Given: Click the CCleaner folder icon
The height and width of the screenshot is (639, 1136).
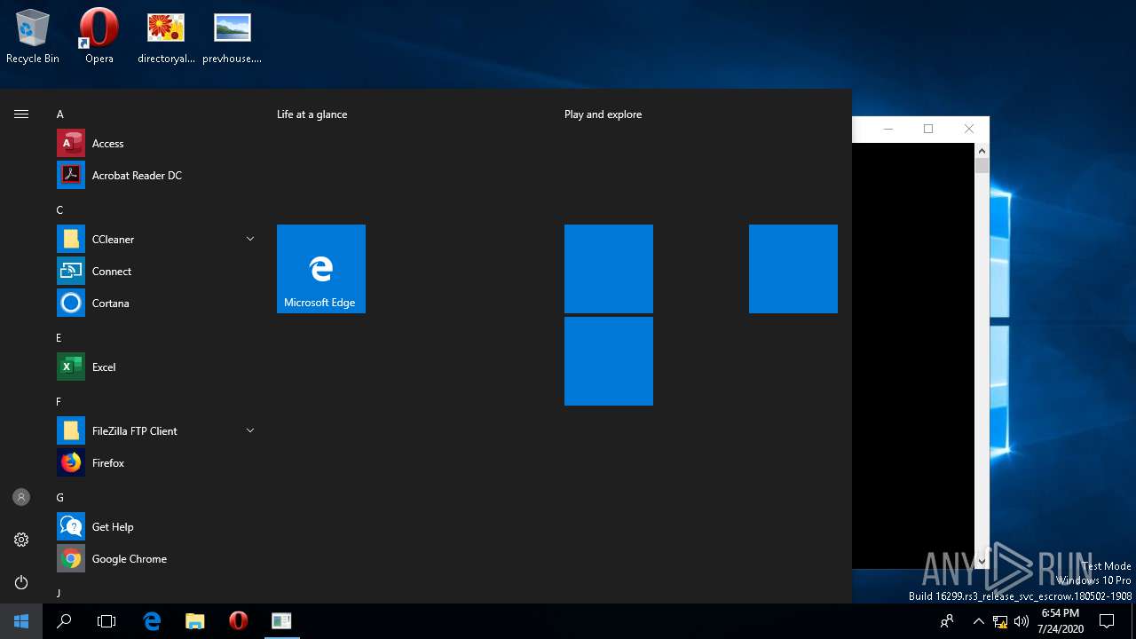Looking at the screenshot, I should click(x=71, y=240).
